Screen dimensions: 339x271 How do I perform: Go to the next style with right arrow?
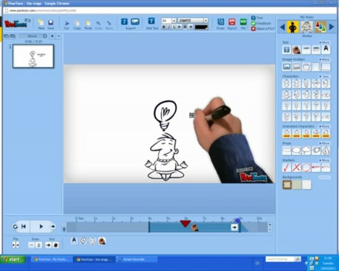(x=331, y=27)
